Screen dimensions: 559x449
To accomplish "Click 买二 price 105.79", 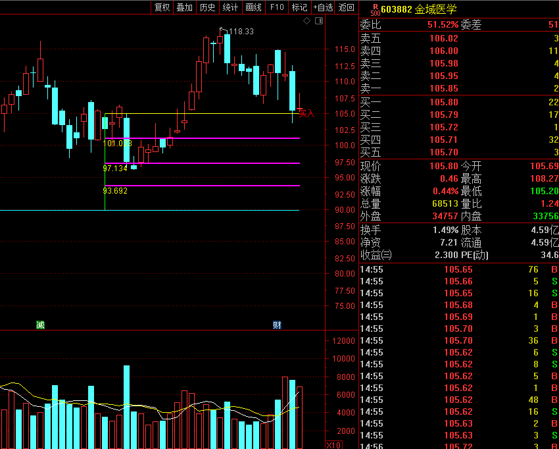I will click(444, 115).
